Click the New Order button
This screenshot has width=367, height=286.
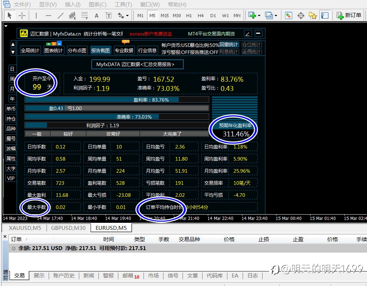(349, 15)
